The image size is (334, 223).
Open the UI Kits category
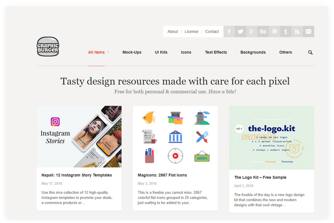[161, 52]
